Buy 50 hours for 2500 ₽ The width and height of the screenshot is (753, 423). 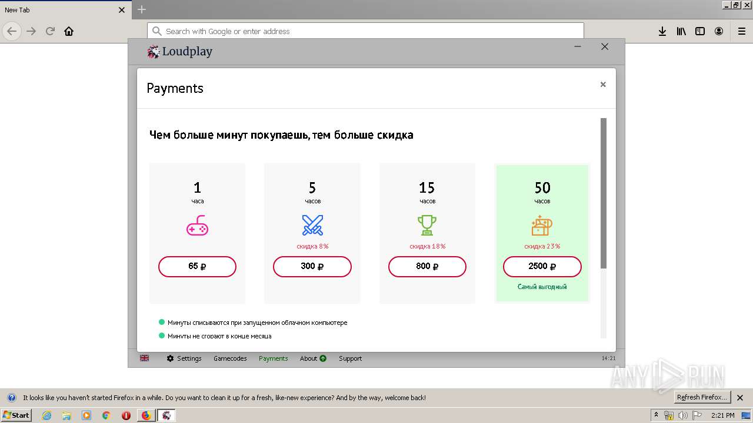[x=542, y=266]
